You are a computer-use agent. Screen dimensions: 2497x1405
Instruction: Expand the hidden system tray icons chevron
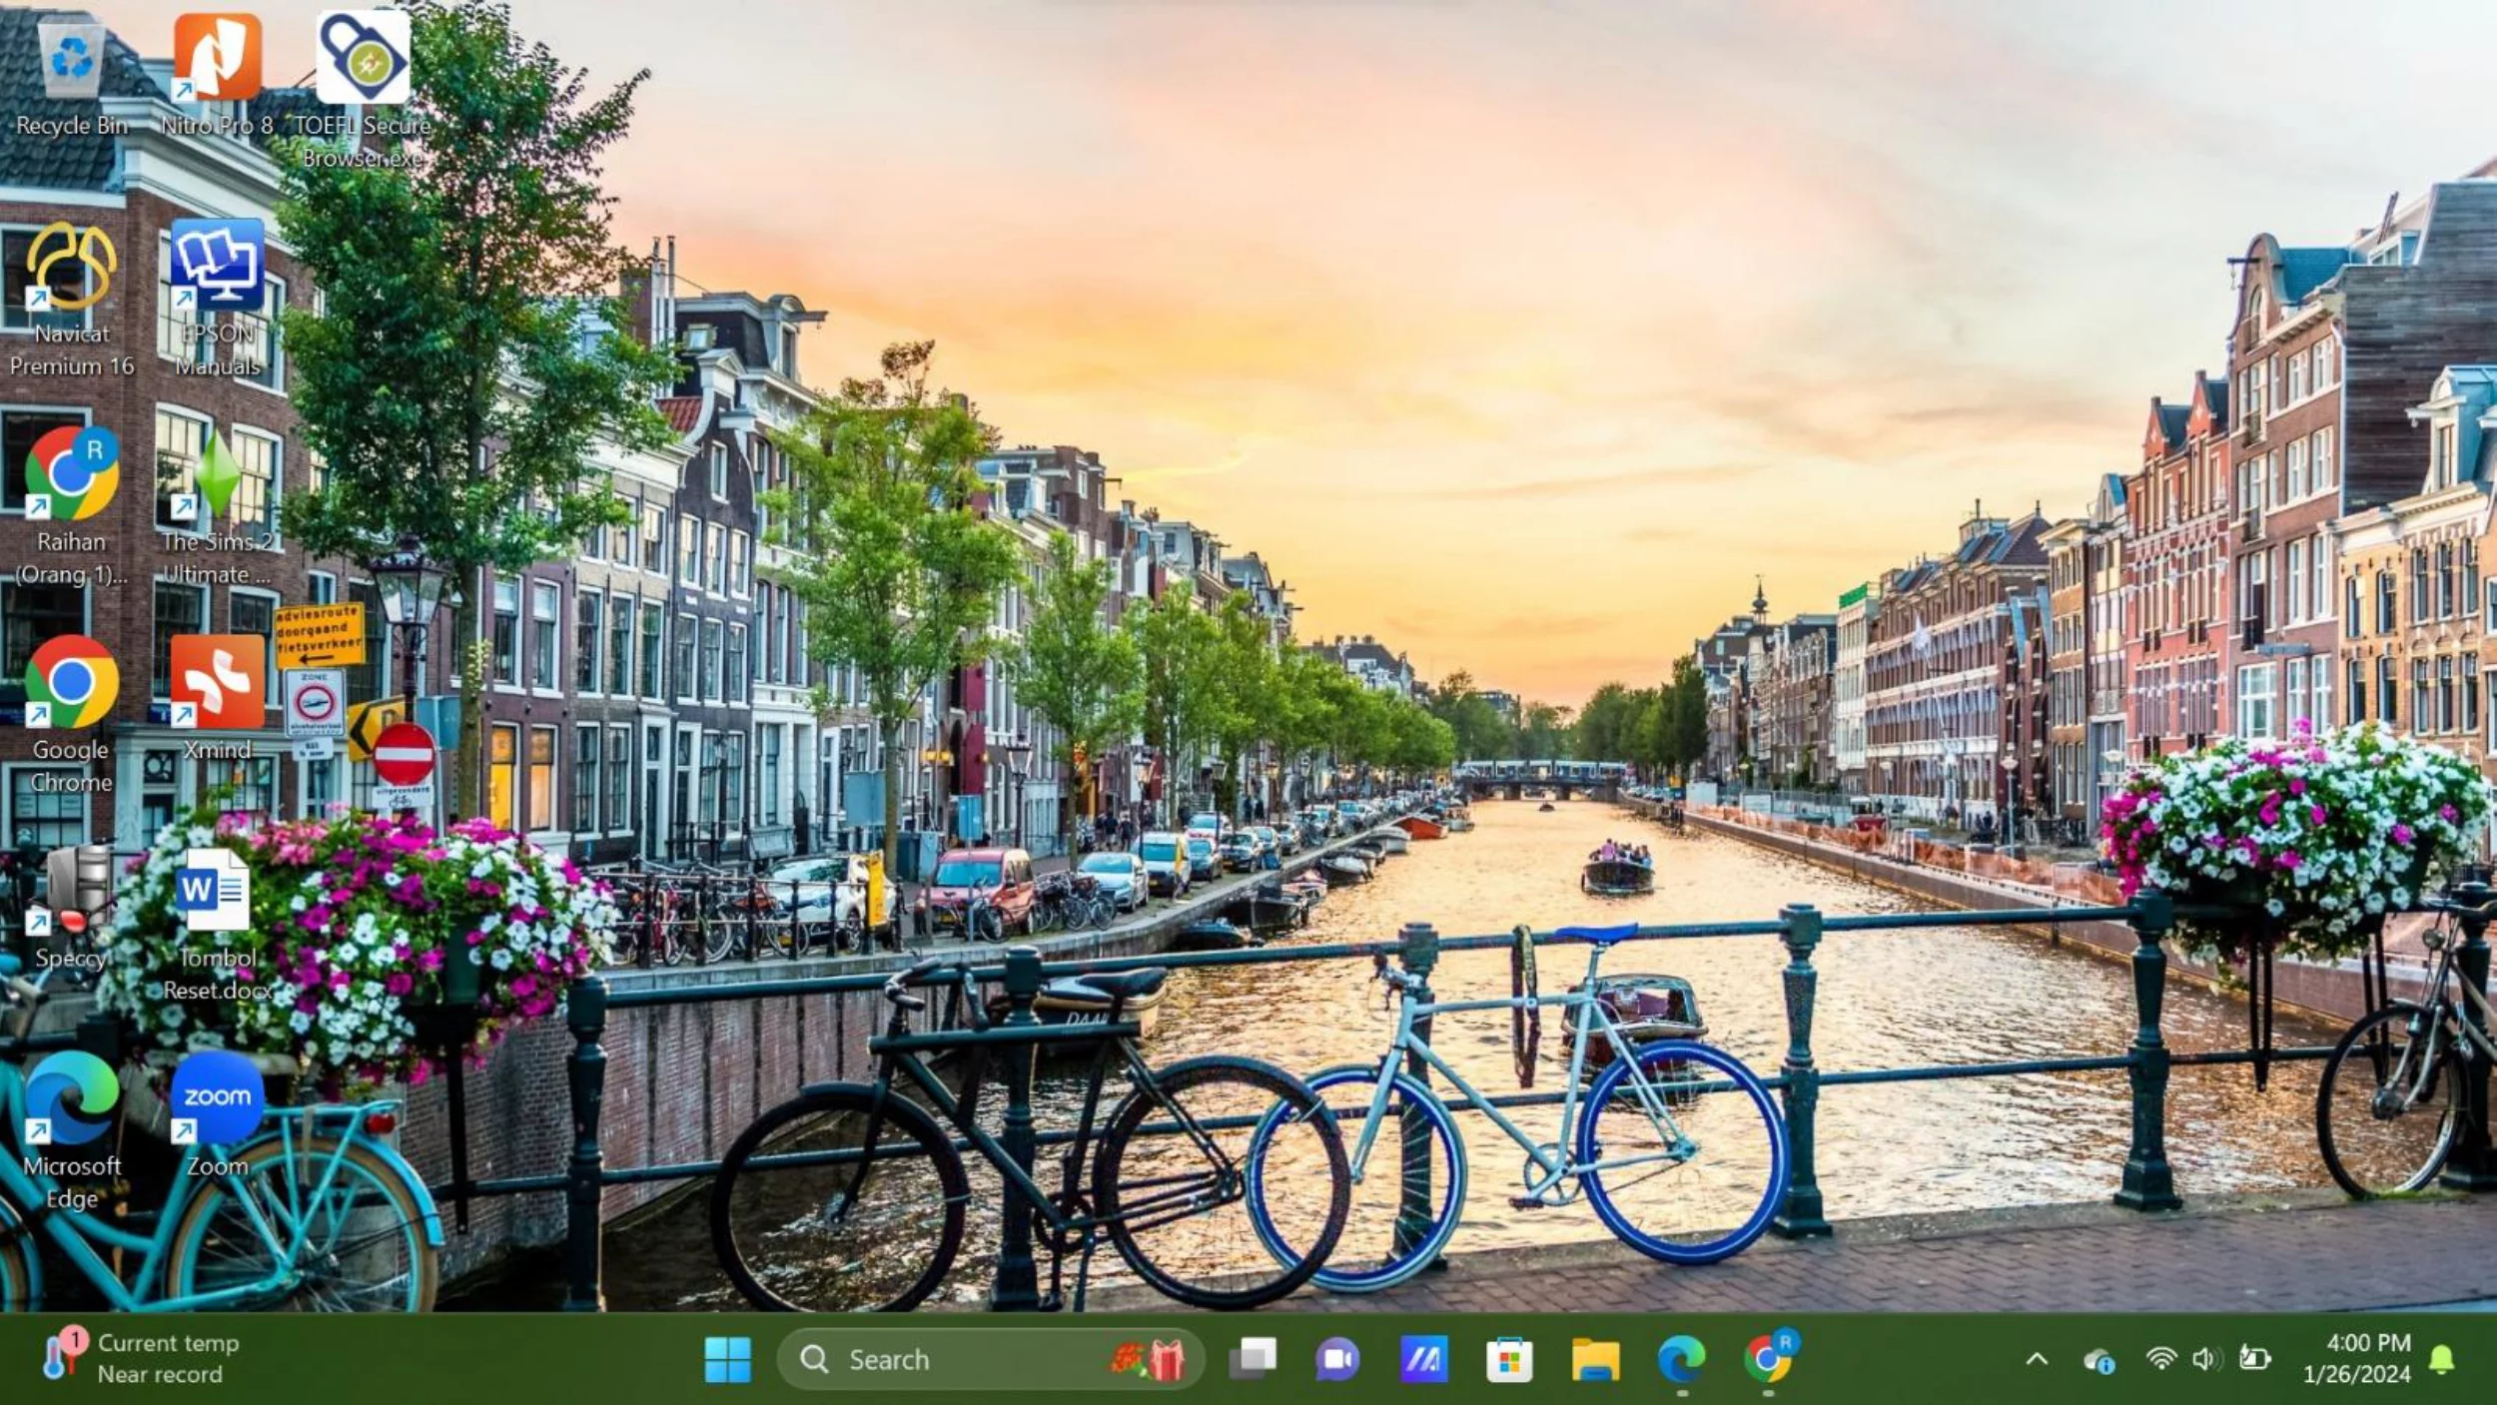tap(2037, 1359)
